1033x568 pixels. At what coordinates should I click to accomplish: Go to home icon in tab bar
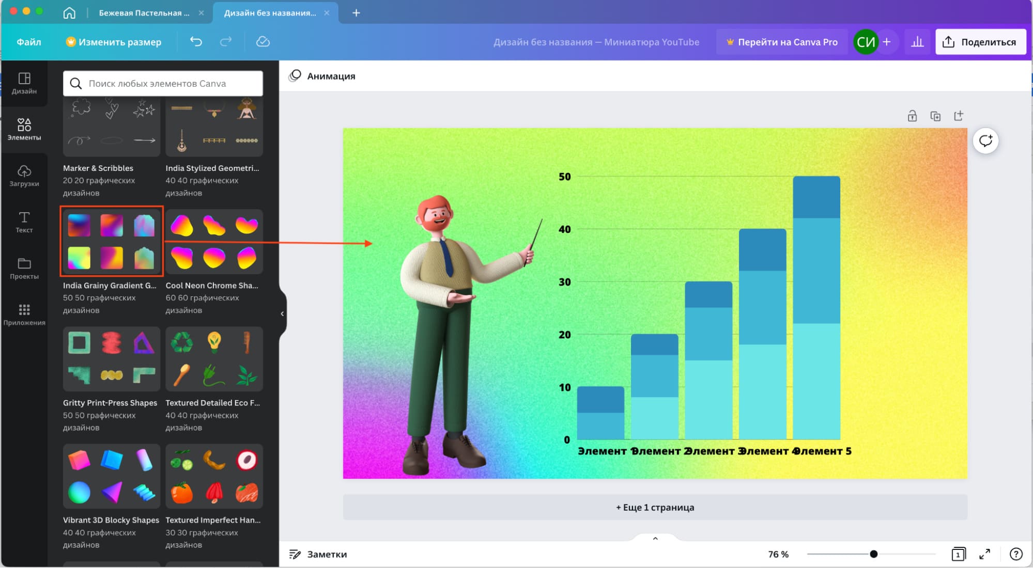(x=69, y=13)
